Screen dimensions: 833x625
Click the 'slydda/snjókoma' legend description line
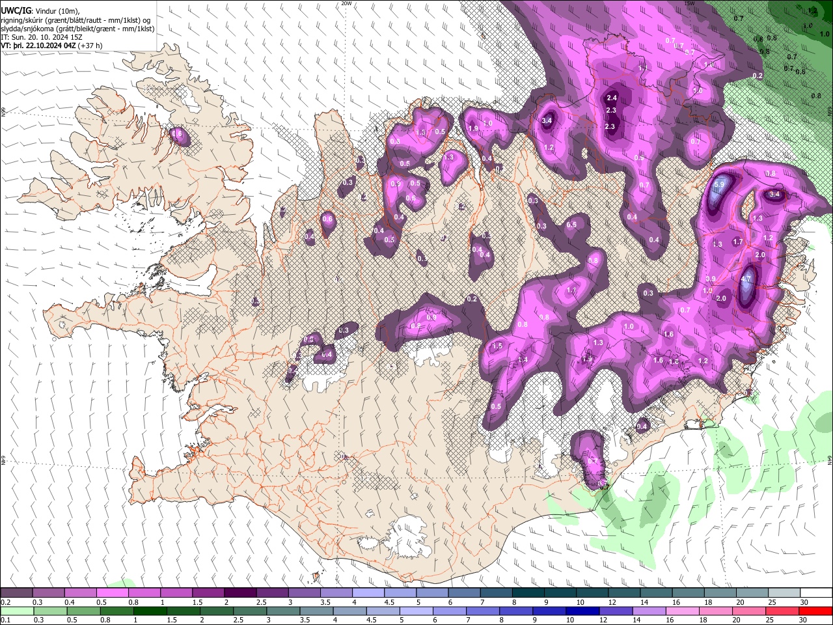pyautogui.click(x=77, y=29)
